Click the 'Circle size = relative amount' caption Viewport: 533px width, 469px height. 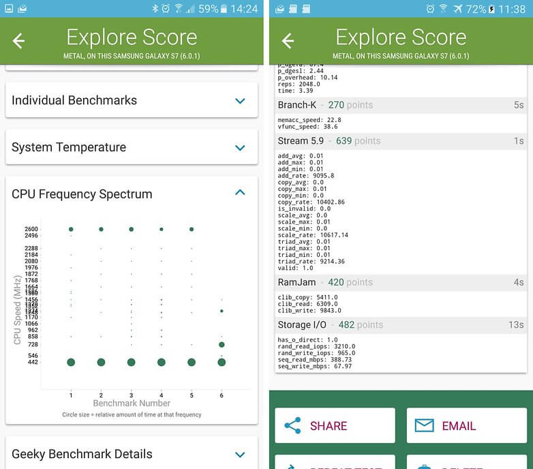point(132,414)
